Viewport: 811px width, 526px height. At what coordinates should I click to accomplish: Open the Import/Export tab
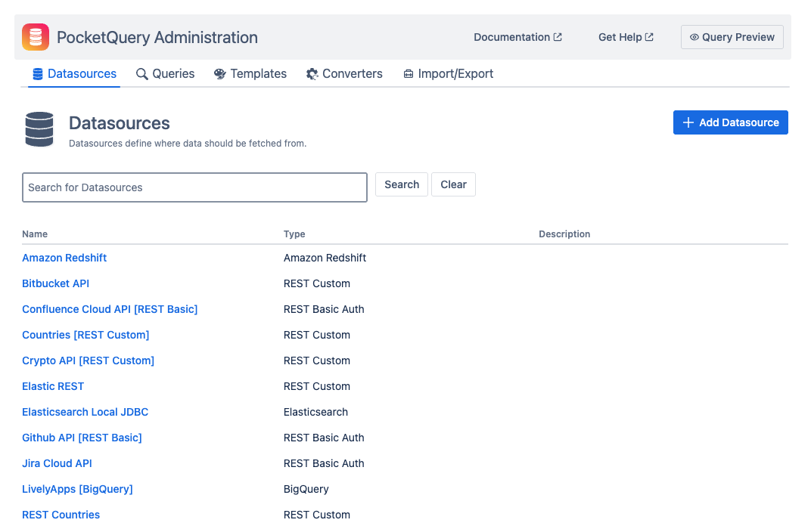pyautogui.click(x=448, y=73)
